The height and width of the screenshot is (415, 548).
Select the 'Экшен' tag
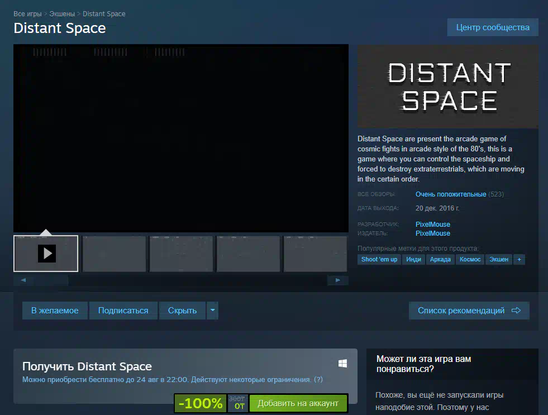pyautogui.click(x=499, y=260)
